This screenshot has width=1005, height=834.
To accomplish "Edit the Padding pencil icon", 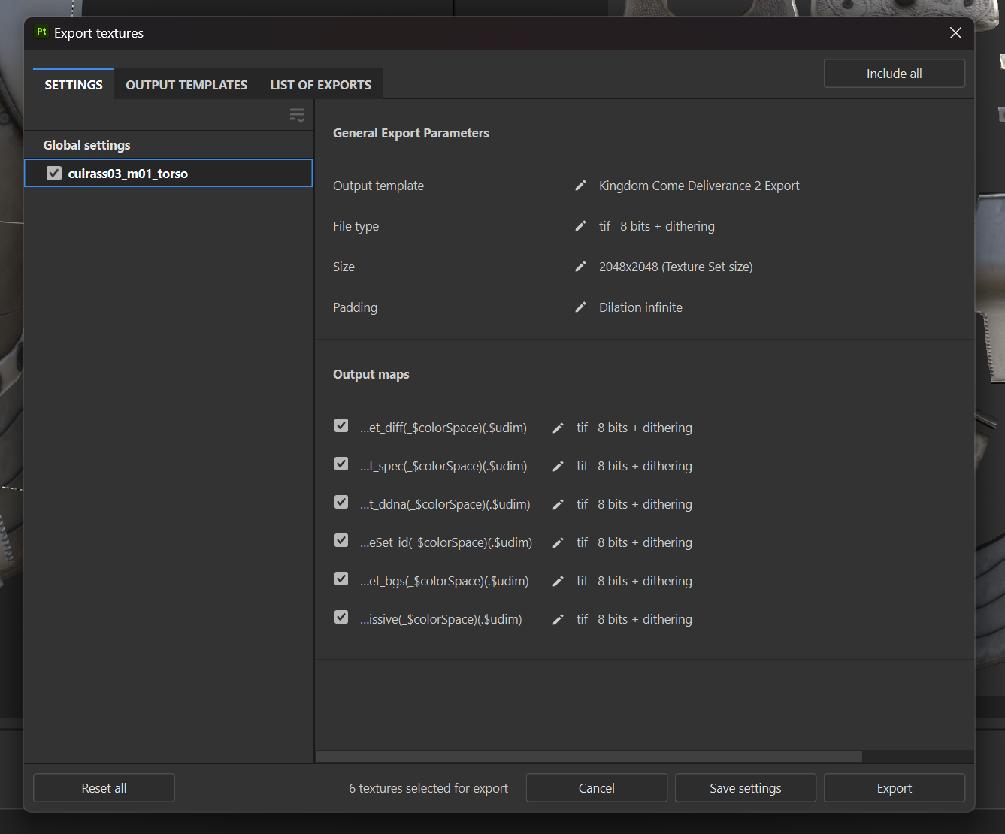I will click(x=580, y=307).
